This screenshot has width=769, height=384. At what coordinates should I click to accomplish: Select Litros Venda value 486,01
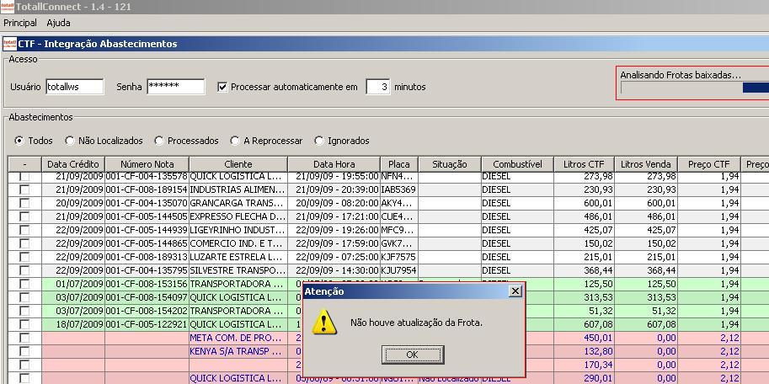pyautogui.click(x=646, y=216)
